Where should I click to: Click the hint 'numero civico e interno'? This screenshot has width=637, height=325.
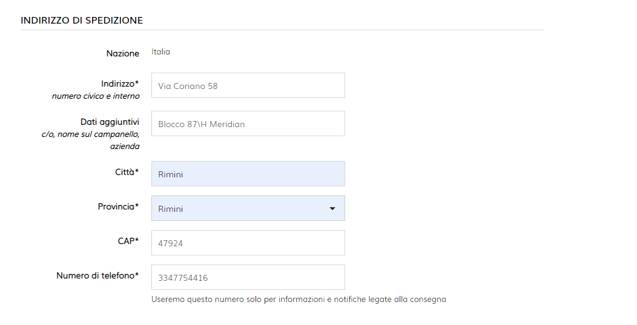click(x=96, y=96)
